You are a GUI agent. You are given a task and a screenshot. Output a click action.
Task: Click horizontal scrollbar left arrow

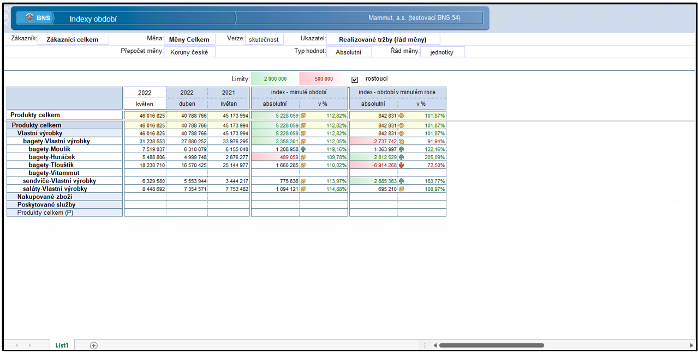click(435, 345)
